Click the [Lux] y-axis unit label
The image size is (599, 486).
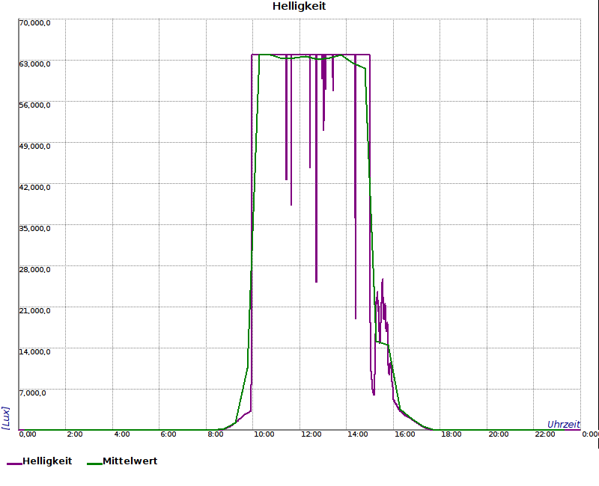tap(6, 418)
